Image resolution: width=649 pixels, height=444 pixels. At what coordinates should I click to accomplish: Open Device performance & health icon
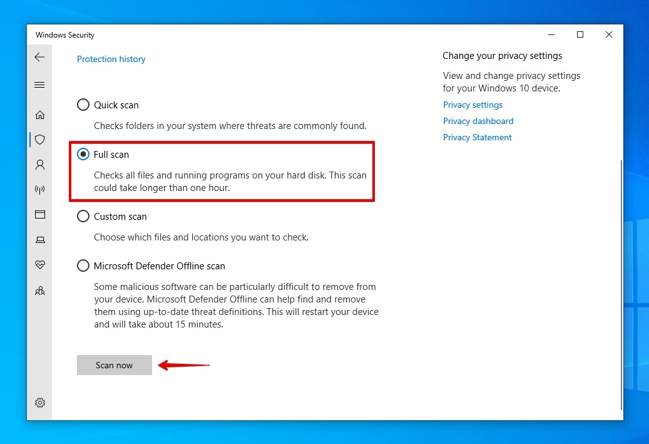point(39,264)
